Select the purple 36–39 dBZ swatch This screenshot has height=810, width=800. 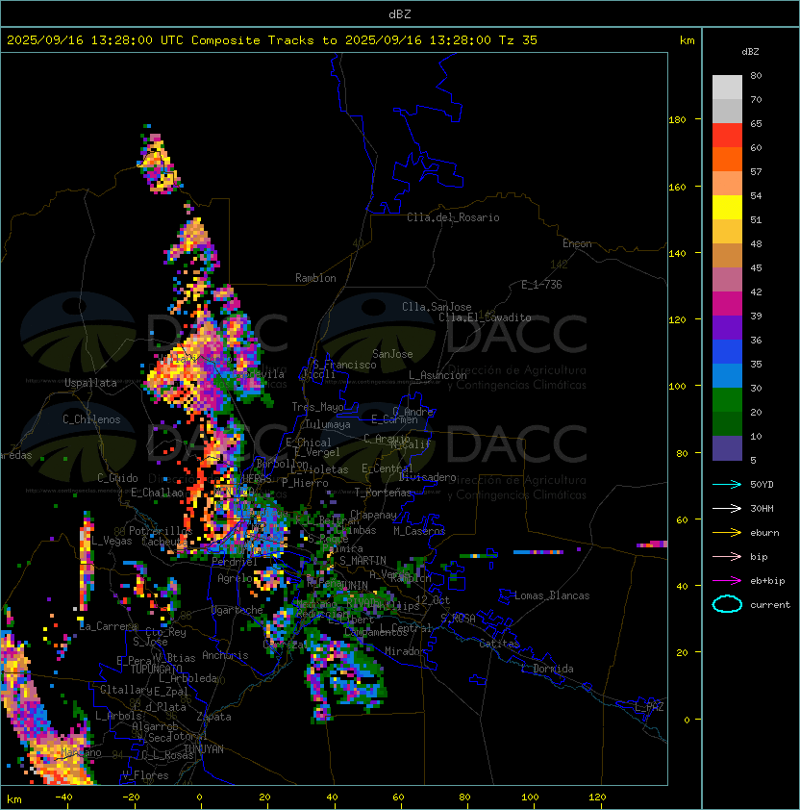tap(727, 327)
